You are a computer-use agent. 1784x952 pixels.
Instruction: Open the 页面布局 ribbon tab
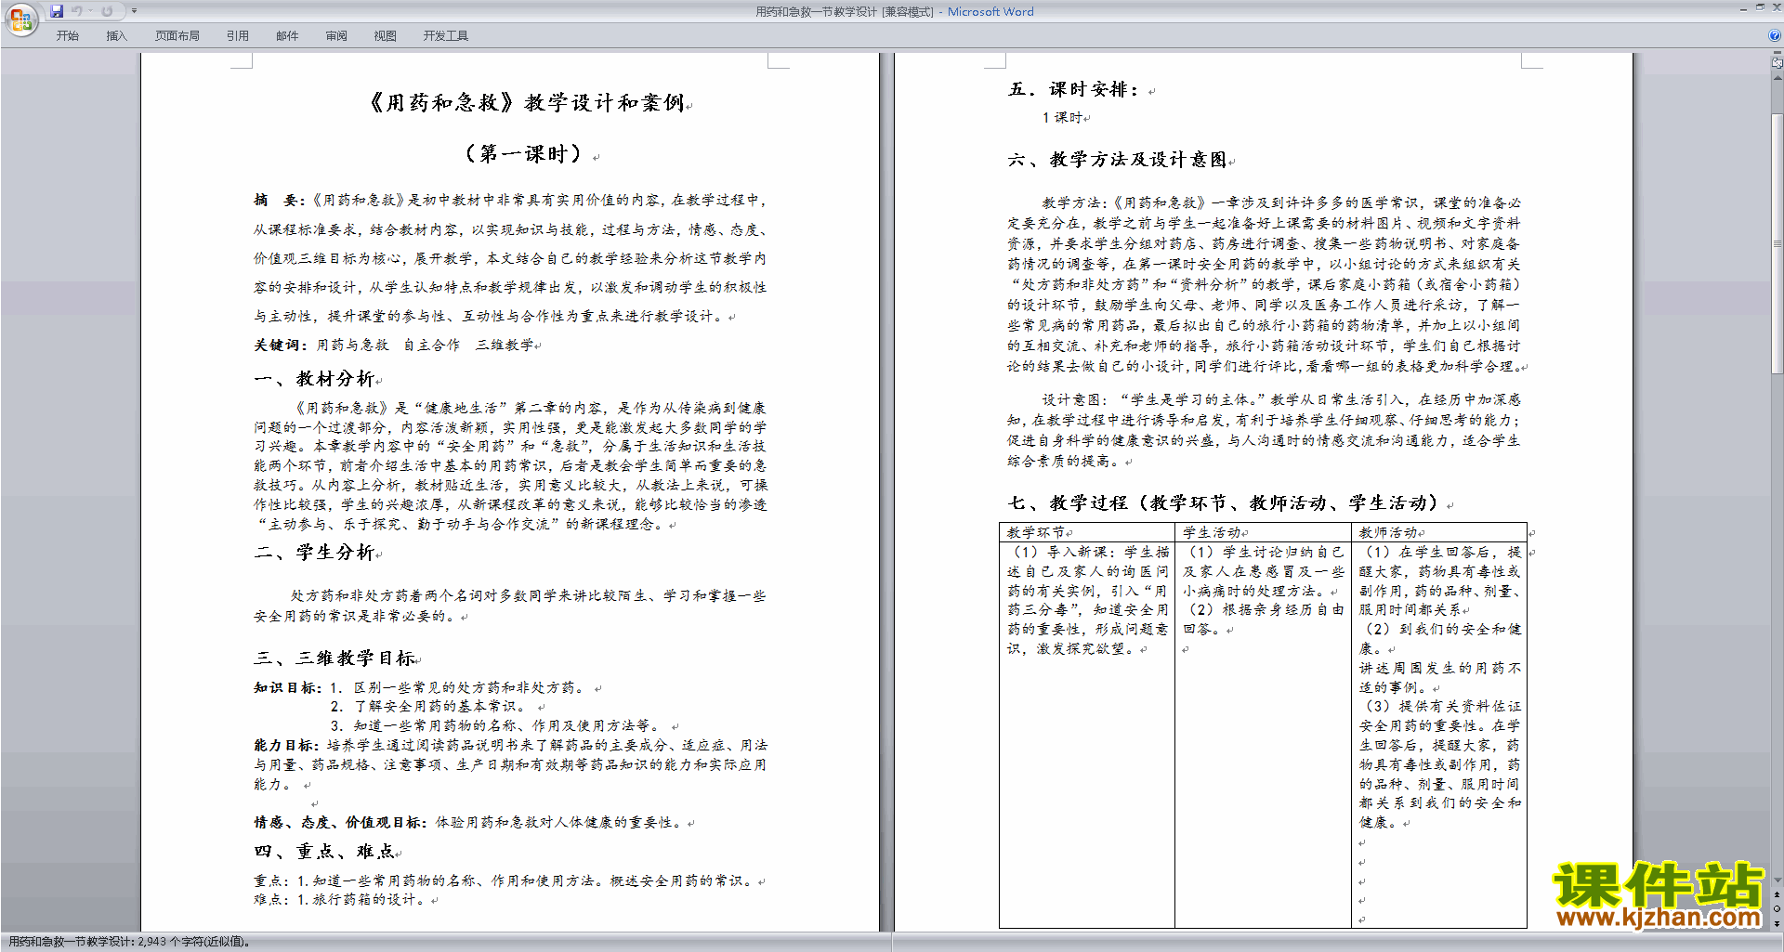[x=177, y=35]
